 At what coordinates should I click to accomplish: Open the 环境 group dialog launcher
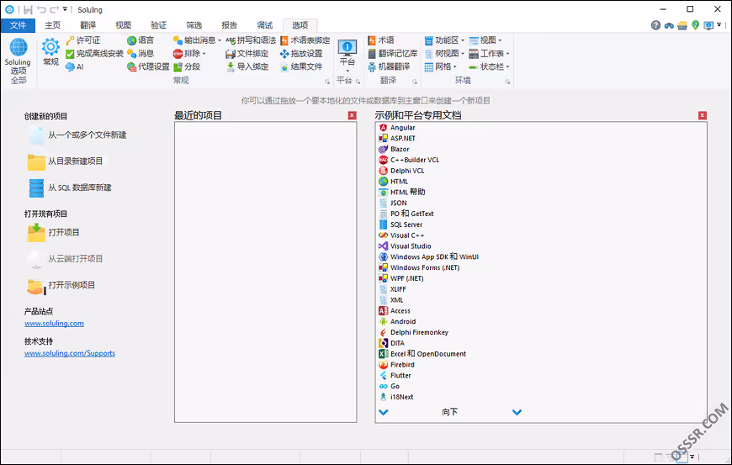click(507, 82)
